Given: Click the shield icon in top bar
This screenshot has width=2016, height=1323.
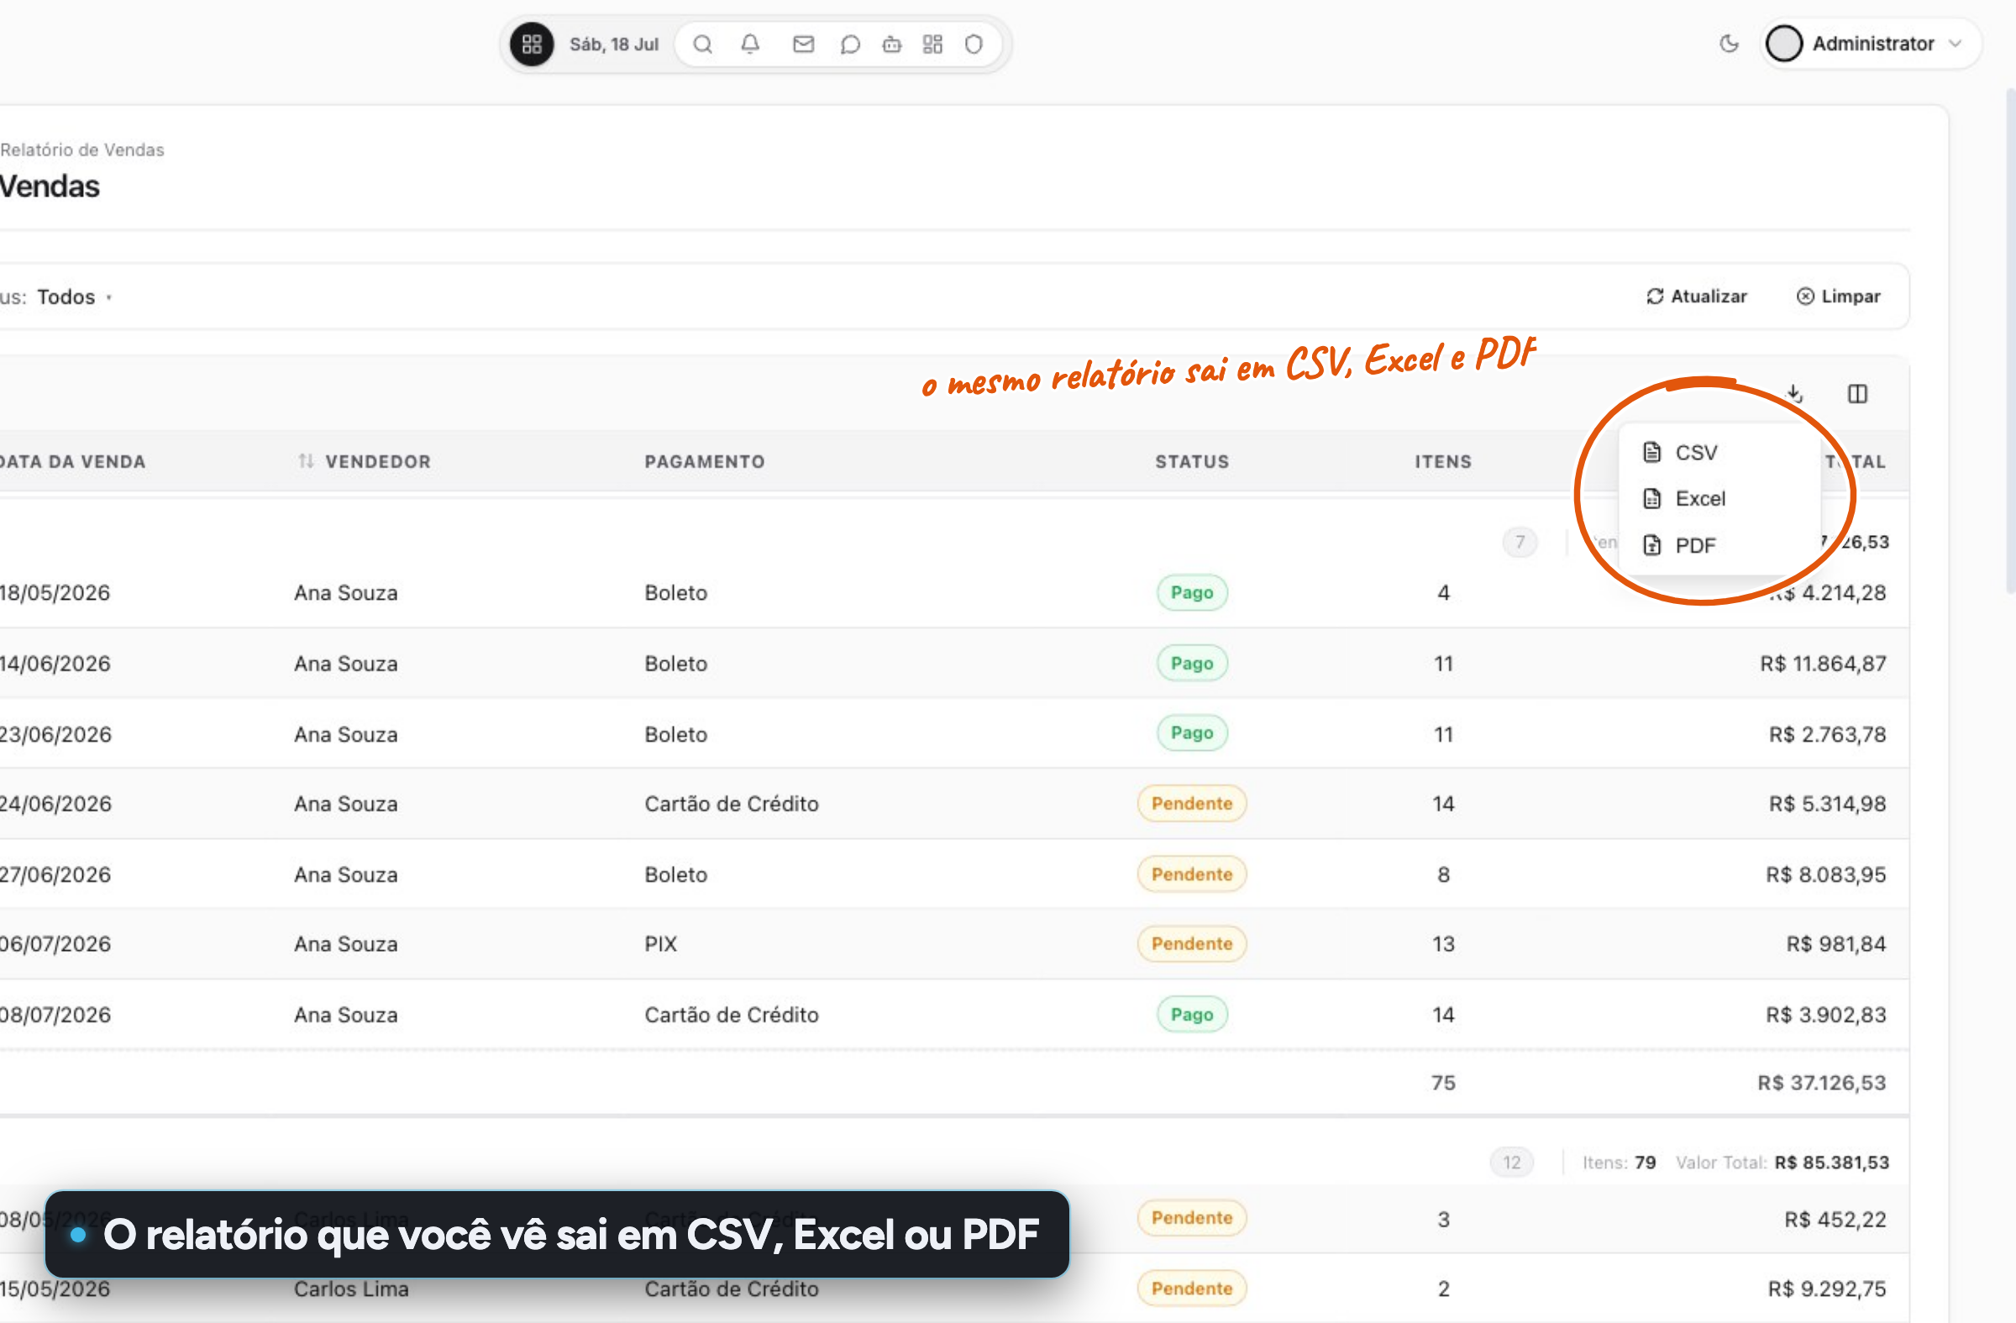Looking at the screenshot, I should tap(974, 44).
